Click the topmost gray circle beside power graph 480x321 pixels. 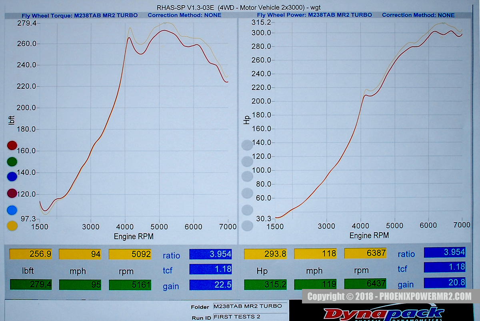247,145
